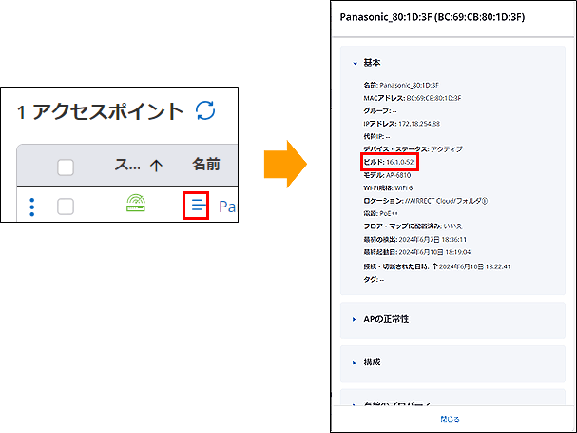Image resolution: width=577 pixels, height=433 pixels.
Task: Click the モデル AP-6810 row
Action: 387,175
